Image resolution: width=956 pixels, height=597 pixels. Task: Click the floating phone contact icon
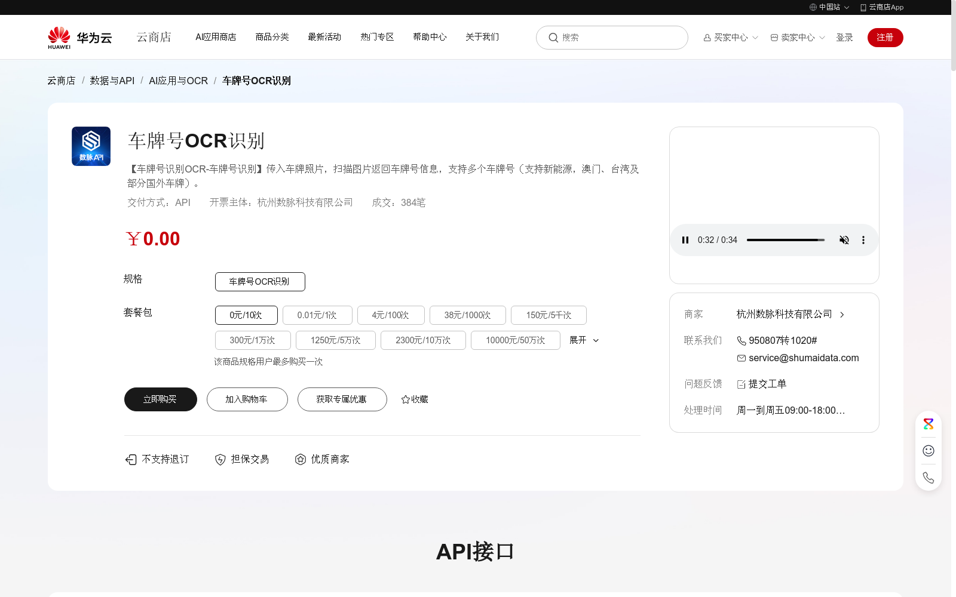click(929, 478)
